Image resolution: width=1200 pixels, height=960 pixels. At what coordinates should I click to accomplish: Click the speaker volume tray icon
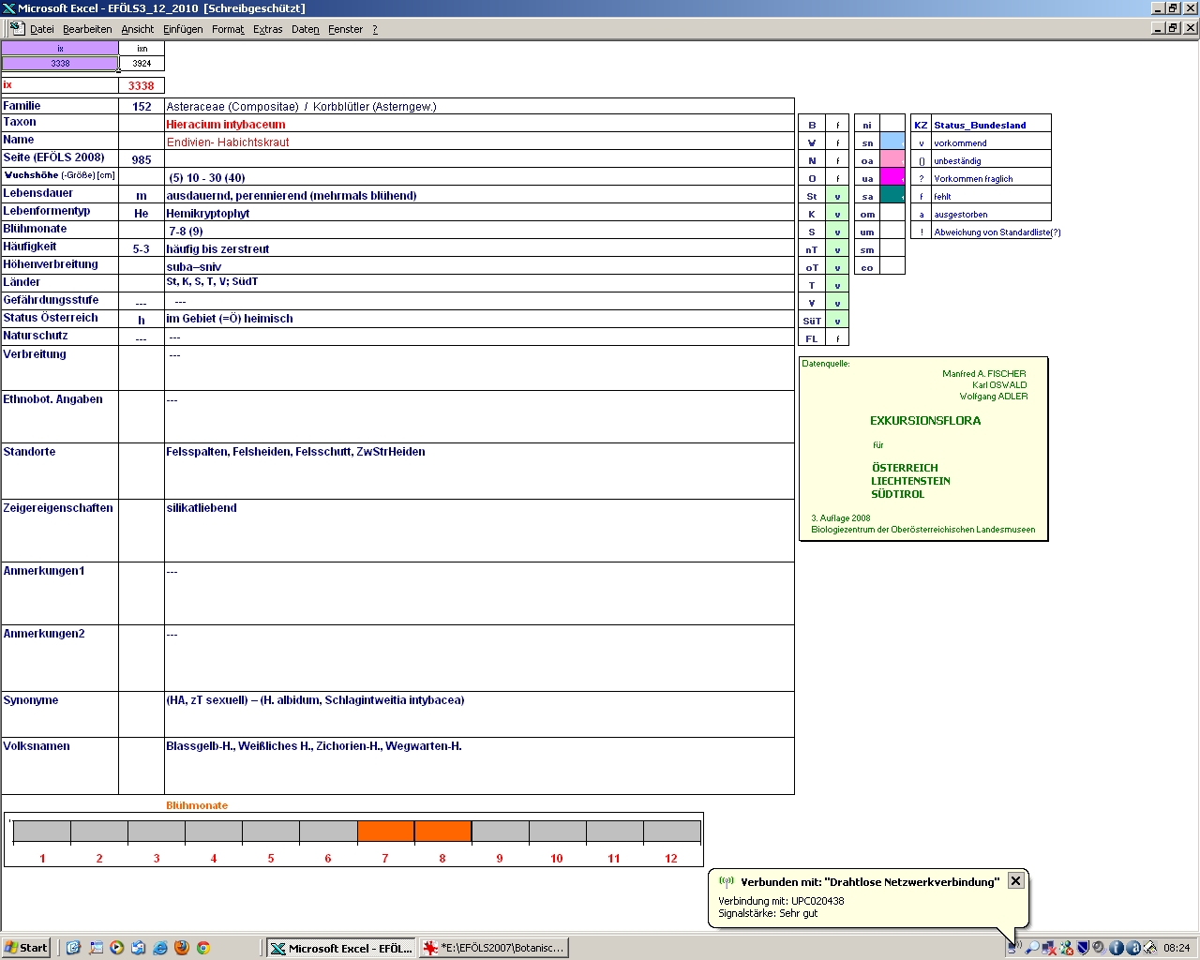tap(1099, 948)
